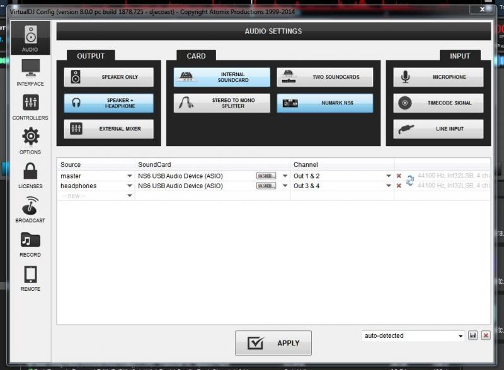Screen dimensions: 504x370
Task: Click the Source column header
Action: [x=71, y=165]
